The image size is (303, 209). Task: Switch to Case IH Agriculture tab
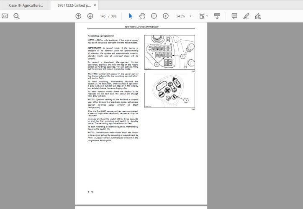coord(25,5)
